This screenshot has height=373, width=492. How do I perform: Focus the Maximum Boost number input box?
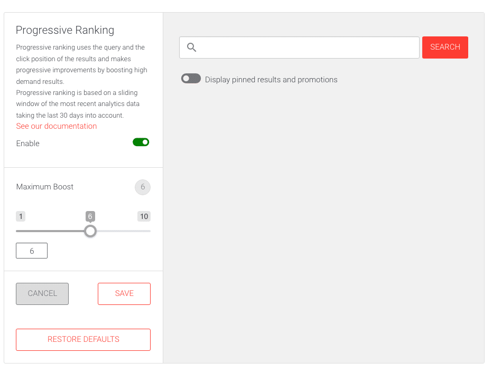tap(32, 251)
